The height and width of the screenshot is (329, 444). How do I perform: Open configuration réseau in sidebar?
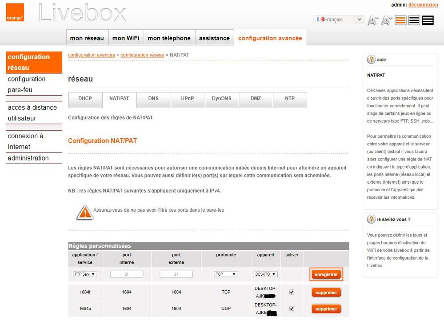click(x=34, y=62)
